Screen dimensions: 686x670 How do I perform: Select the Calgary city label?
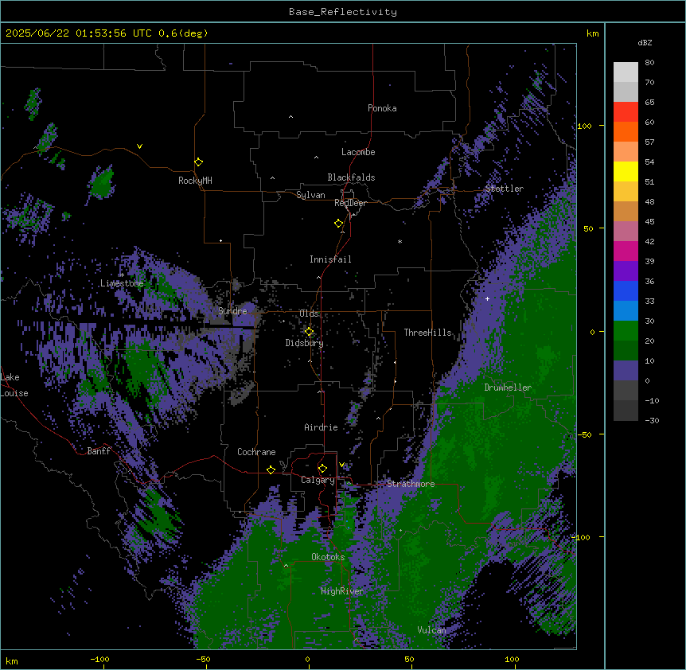[318, 480]
